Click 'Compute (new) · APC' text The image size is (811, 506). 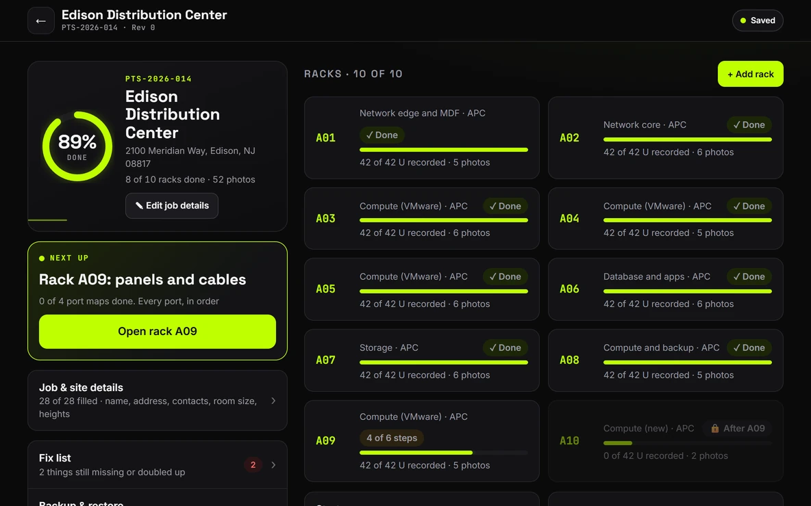pyautogui.click(x=649, y=429)
